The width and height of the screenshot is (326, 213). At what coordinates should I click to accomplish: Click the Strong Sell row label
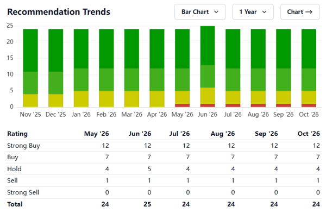(x=23, y=192)
